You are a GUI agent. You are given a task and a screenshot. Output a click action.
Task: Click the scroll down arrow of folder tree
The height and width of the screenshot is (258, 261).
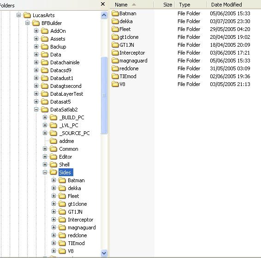104,253
